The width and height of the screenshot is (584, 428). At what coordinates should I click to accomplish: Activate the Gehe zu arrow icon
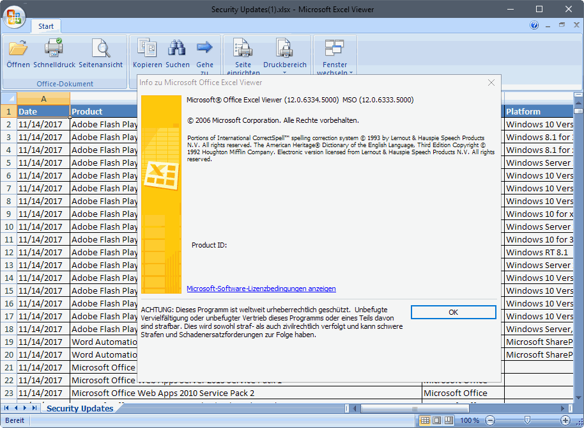(204, 46)
